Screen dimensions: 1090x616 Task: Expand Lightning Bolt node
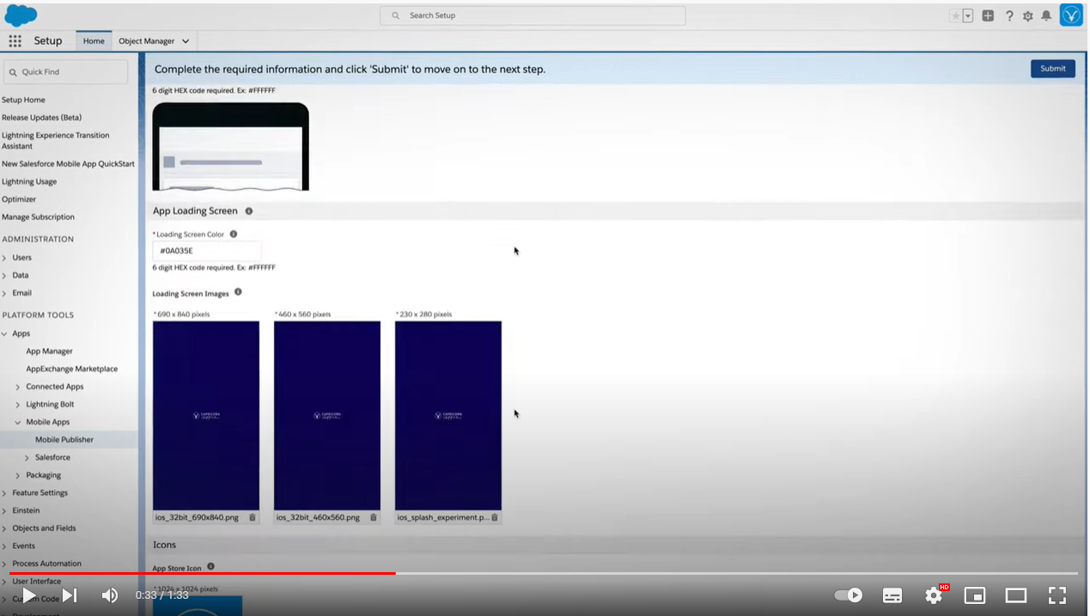coord(18,405)
